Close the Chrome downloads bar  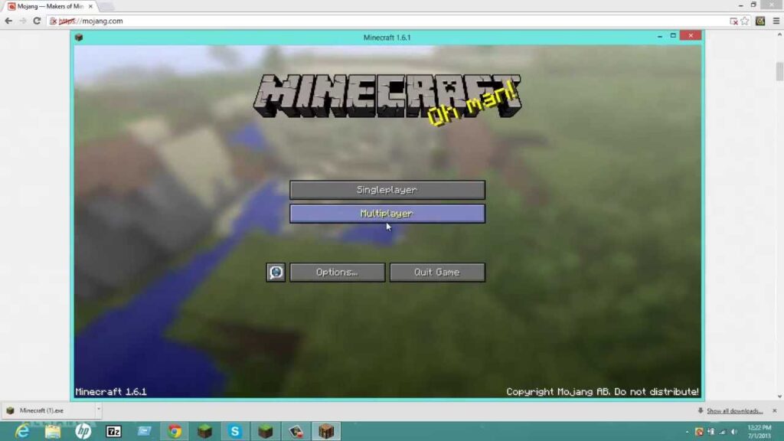tap(775, 410)
